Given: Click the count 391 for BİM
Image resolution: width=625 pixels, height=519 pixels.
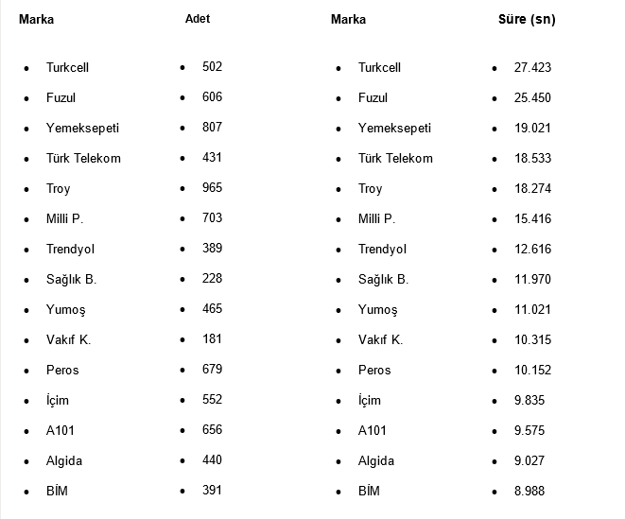Looking at the screenshot, I should pyautogui.click(x=212, y=491).
